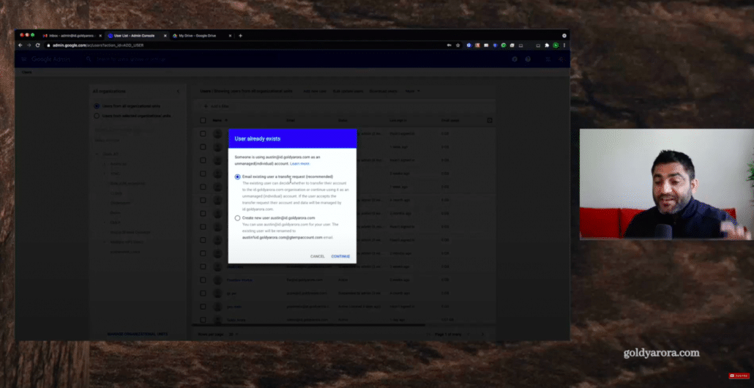
Task: Choose Users from selected organizational units
Action: 97,116
